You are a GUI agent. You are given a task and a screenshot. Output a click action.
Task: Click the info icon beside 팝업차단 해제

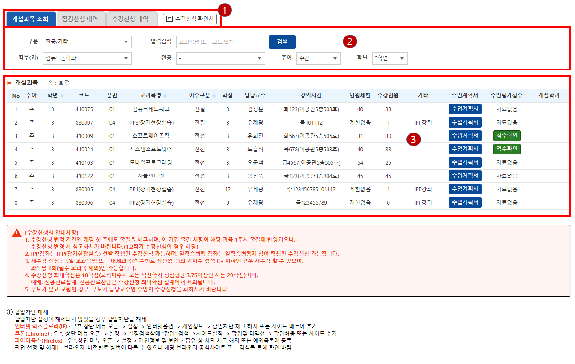pos(10,312)
